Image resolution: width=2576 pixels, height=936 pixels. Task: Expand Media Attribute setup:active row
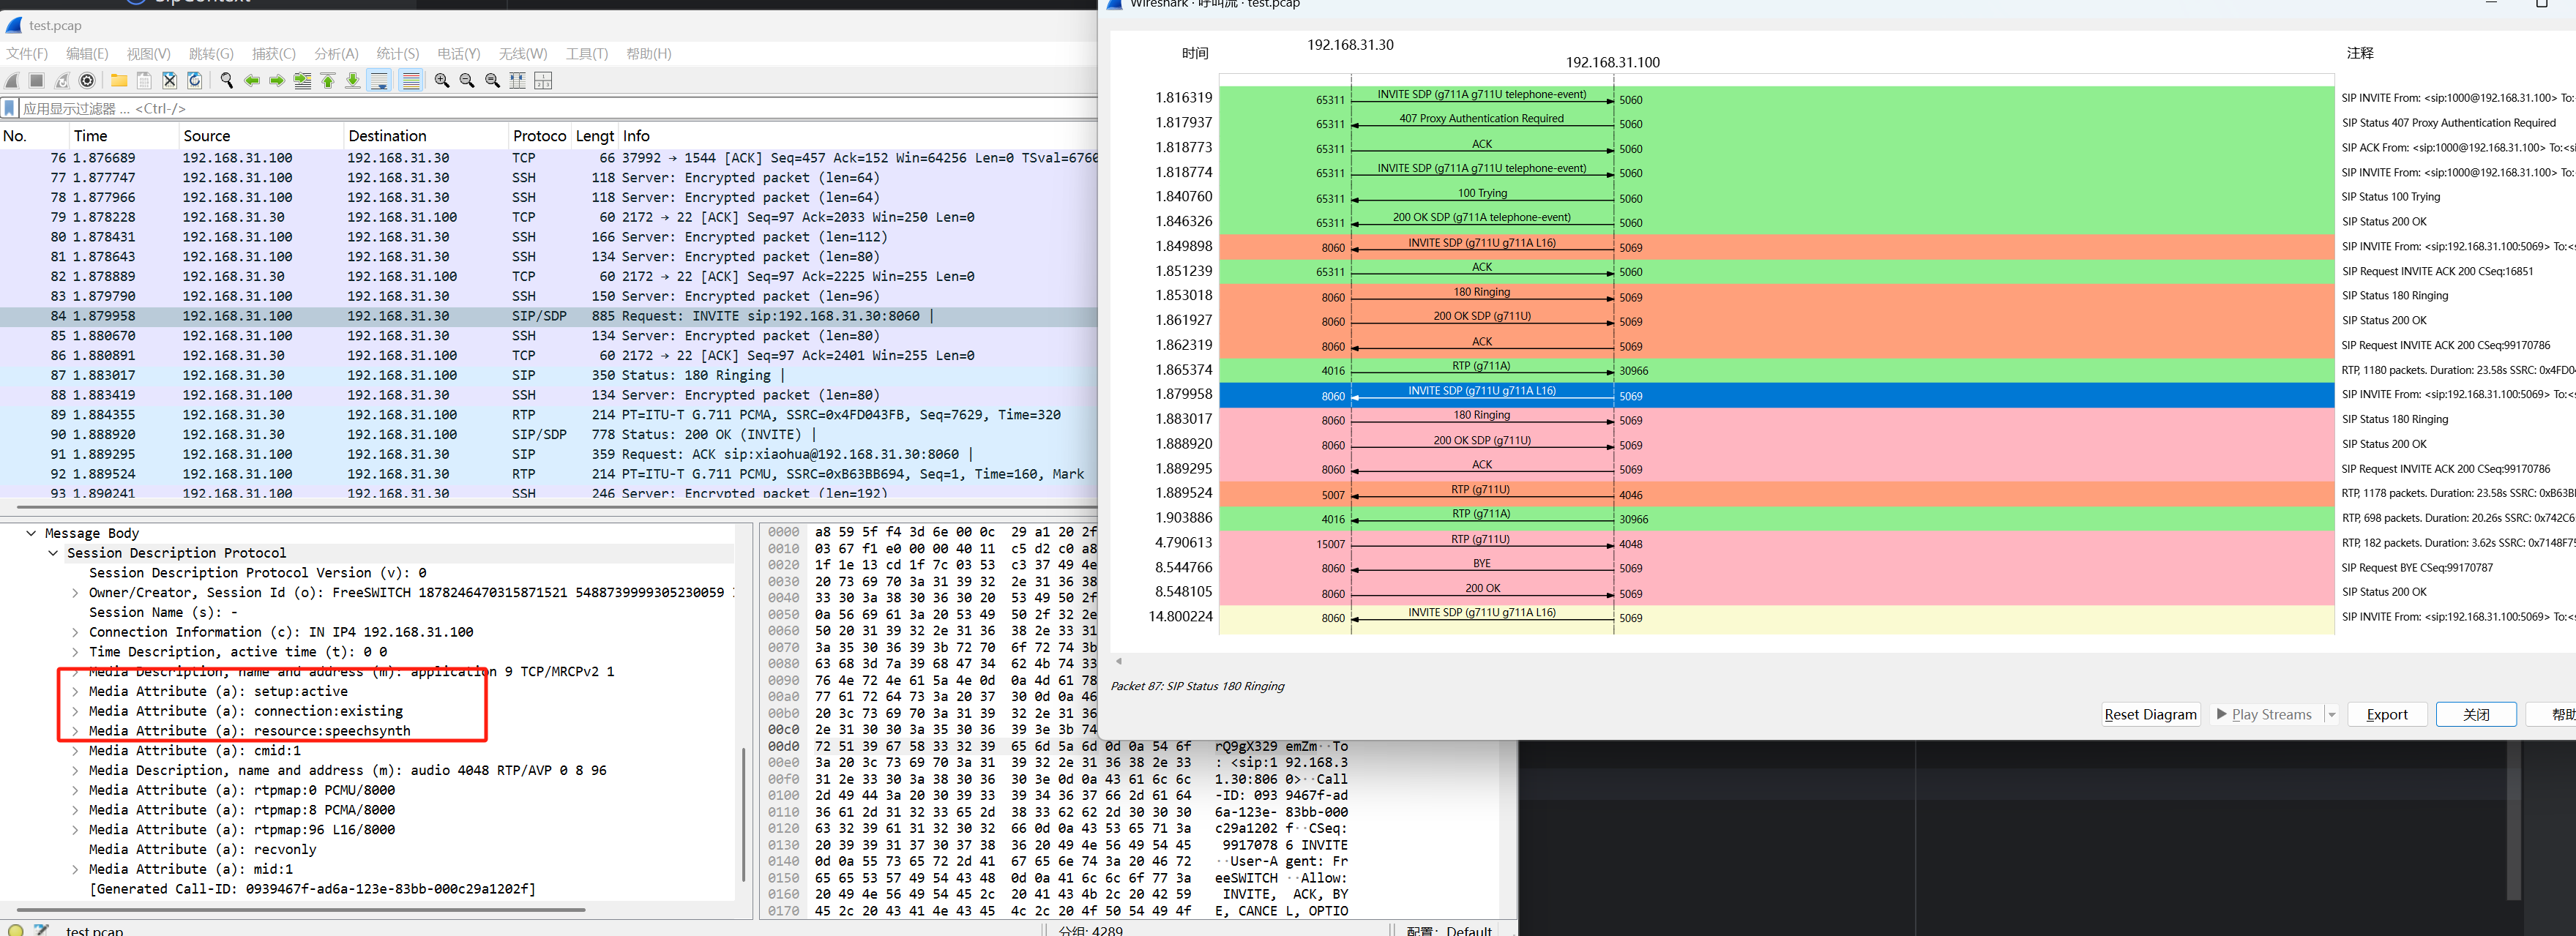pyautogui.click(x=75, y=691)
